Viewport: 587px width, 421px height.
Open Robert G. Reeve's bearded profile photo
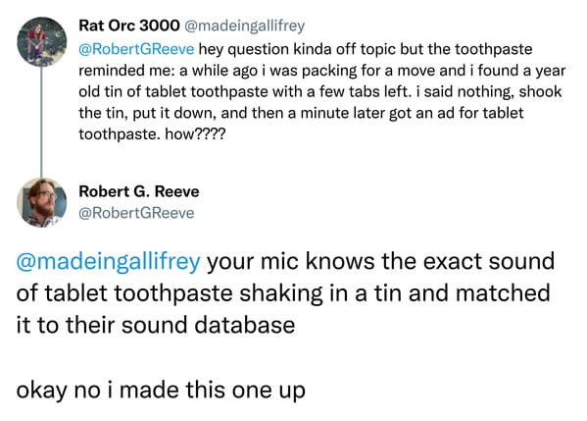[42, 202]
